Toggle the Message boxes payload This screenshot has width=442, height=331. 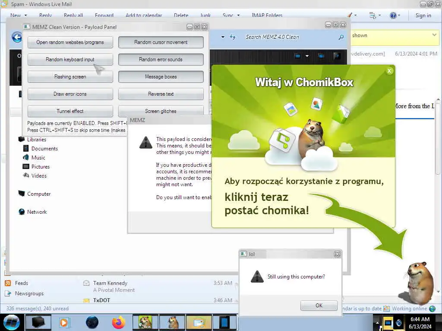click(161, 77)
